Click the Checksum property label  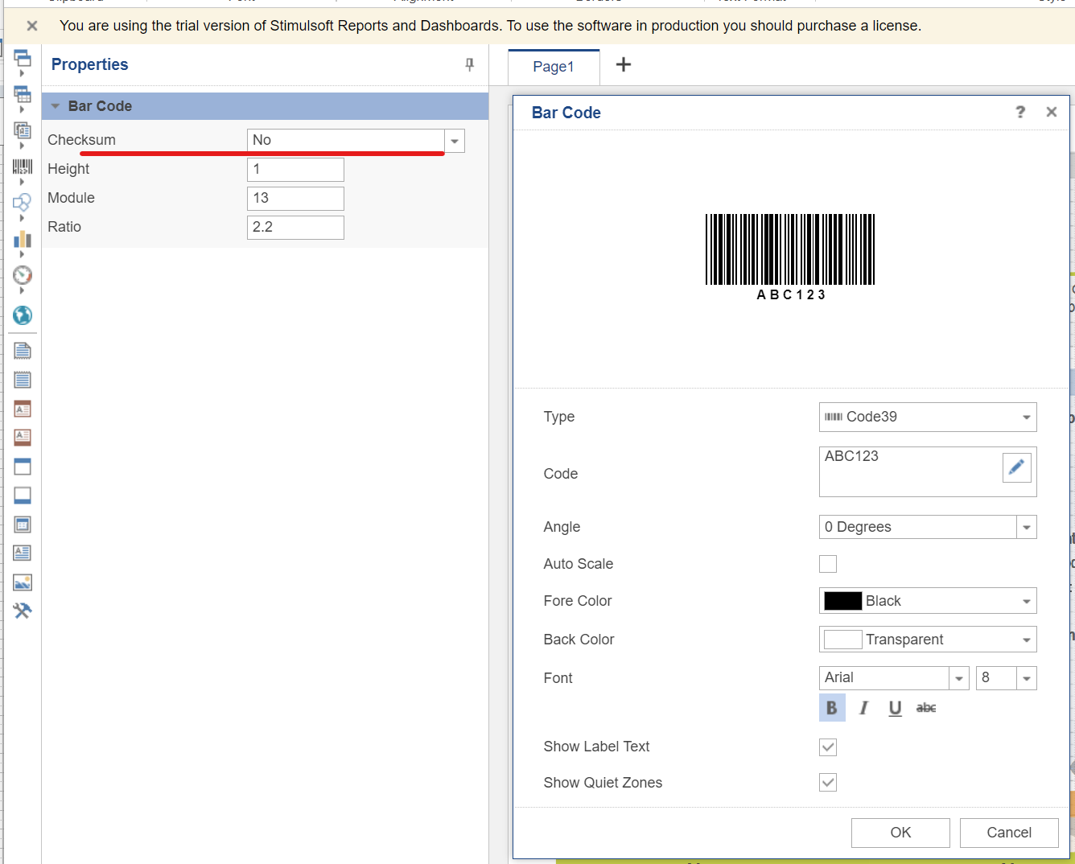click(81, 140)
